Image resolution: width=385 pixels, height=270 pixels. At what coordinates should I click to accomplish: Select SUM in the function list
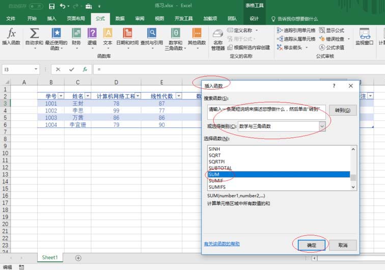pyautogui.click(x=279, y=174)
